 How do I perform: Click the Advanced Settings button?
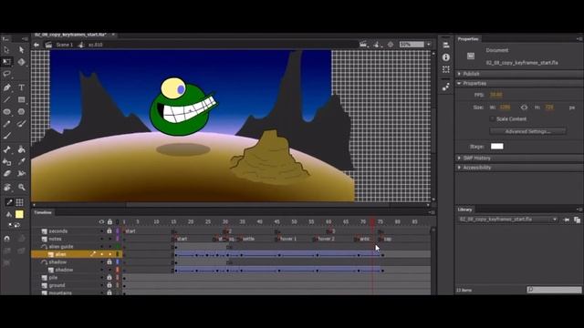[x=527, y=131]
